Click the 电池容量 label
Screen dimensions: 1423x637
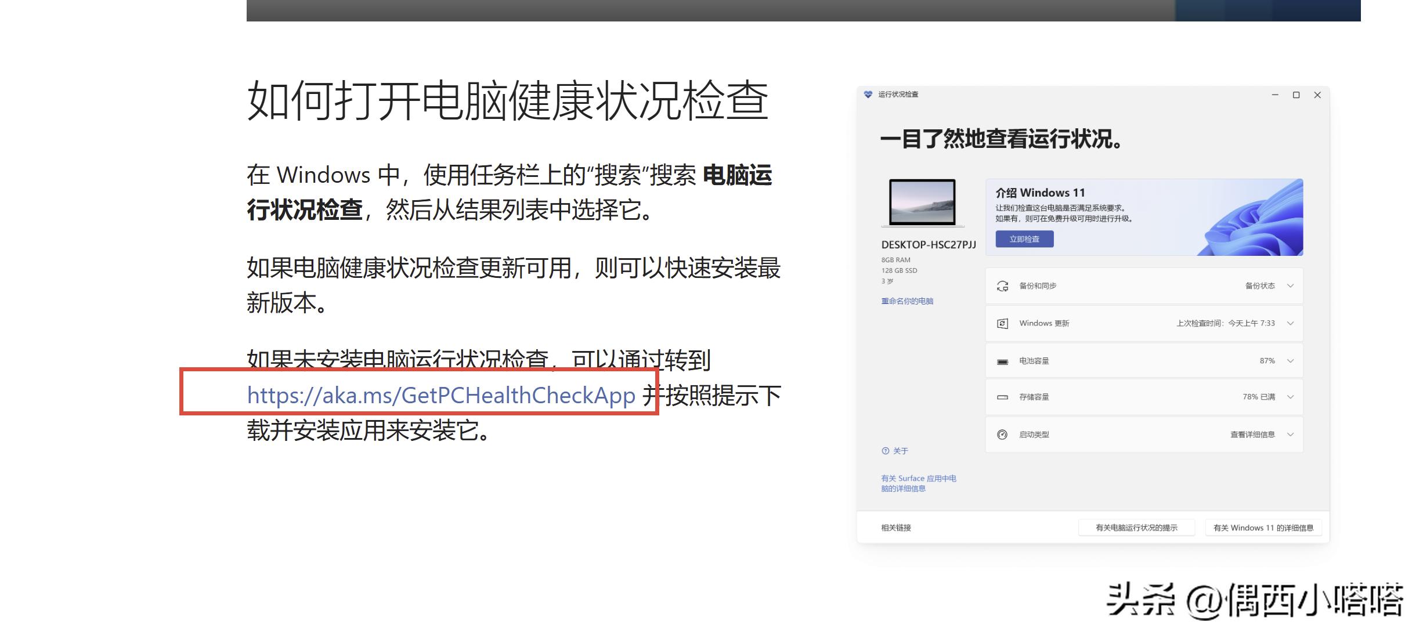click(x=1034, y=361)
